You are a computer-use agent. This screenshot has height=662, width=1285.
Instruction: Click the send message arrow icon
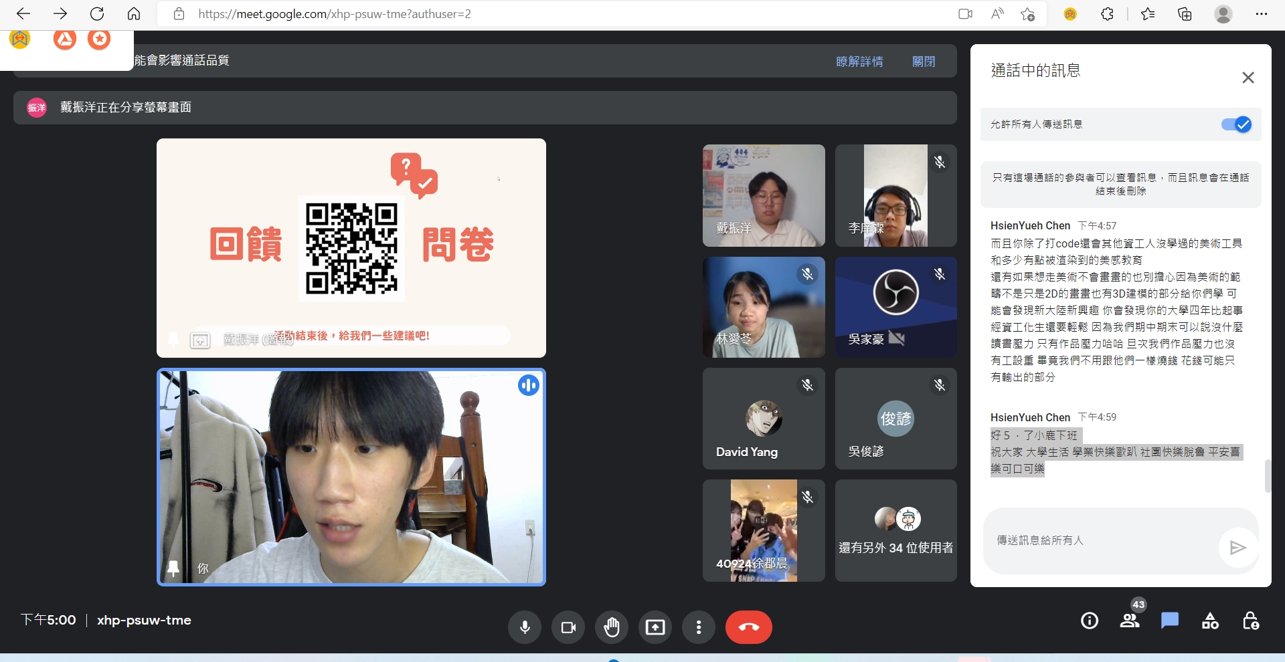pyautogui.click(x=1237, y=548)
